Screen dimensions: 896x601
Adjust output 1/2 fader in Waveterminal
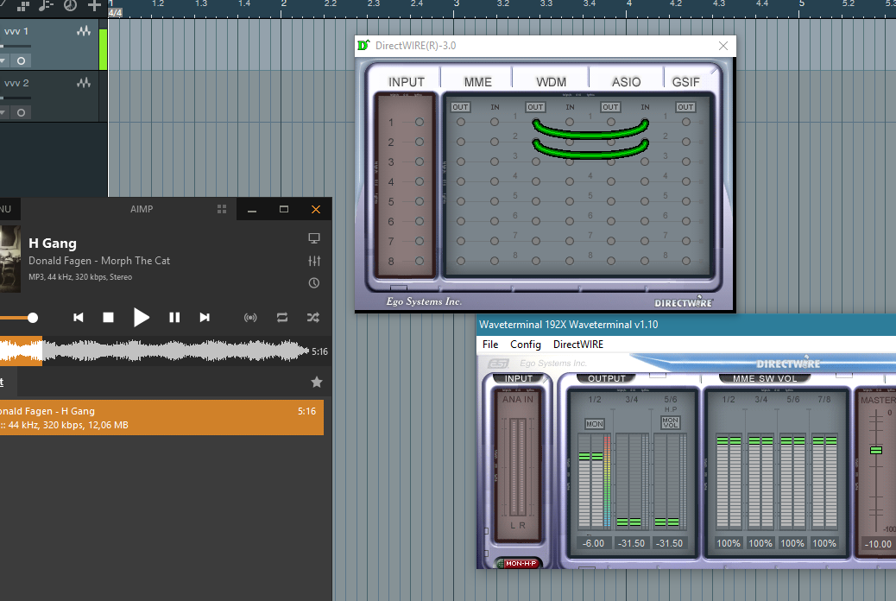coord(590,456)
